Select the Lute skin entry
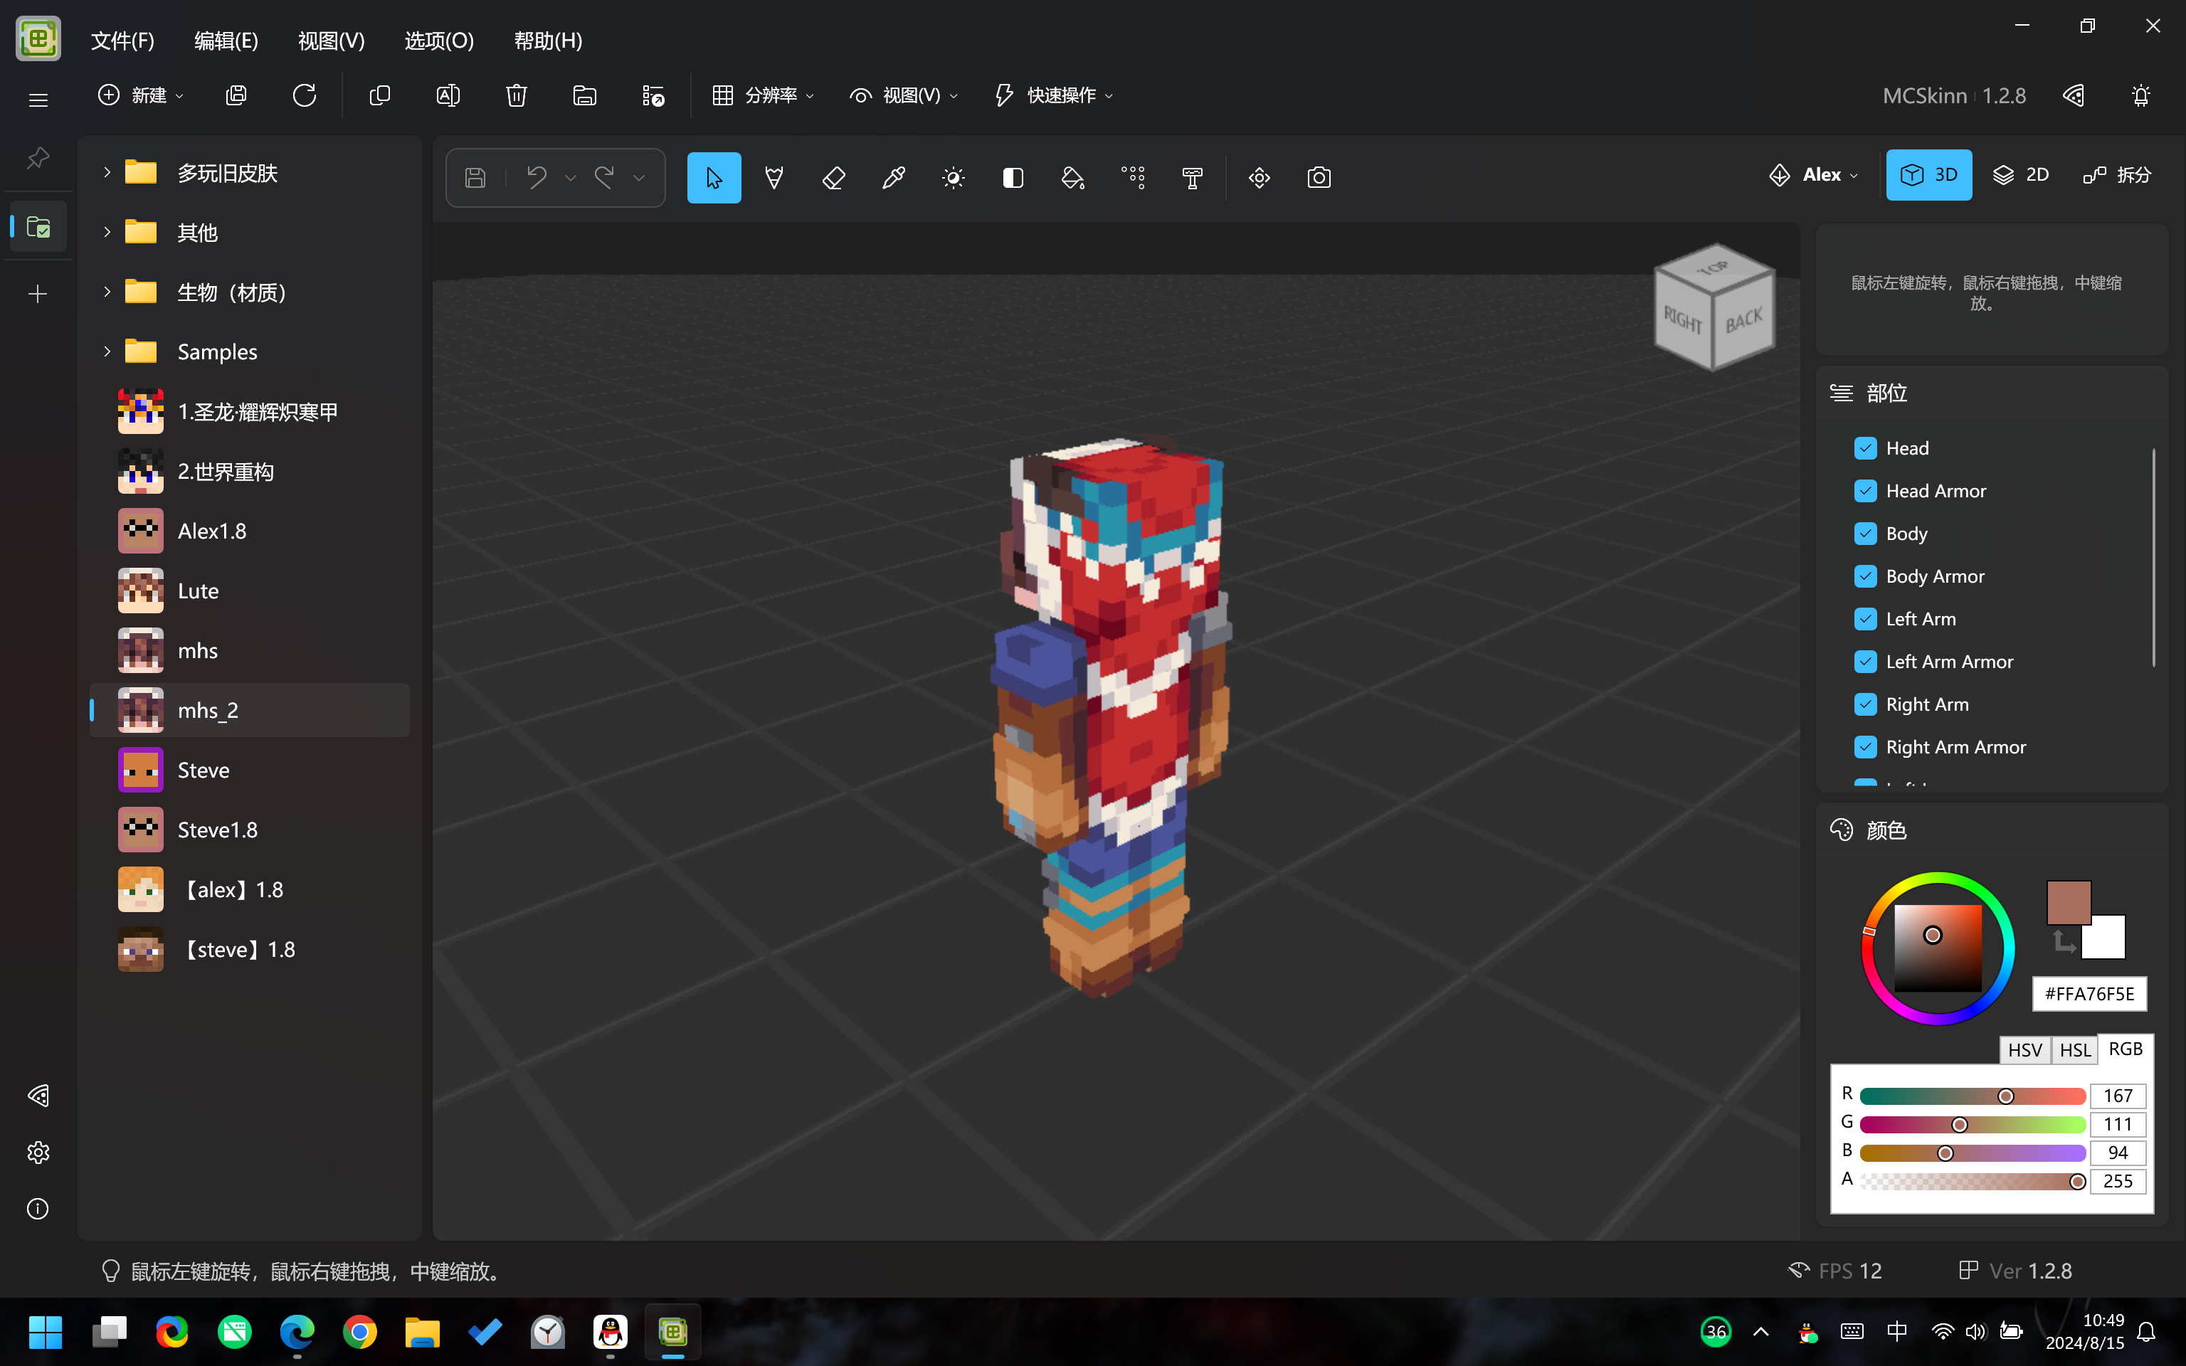The height and width of the screenshot is (1366, 2186). tap(249, 591)
